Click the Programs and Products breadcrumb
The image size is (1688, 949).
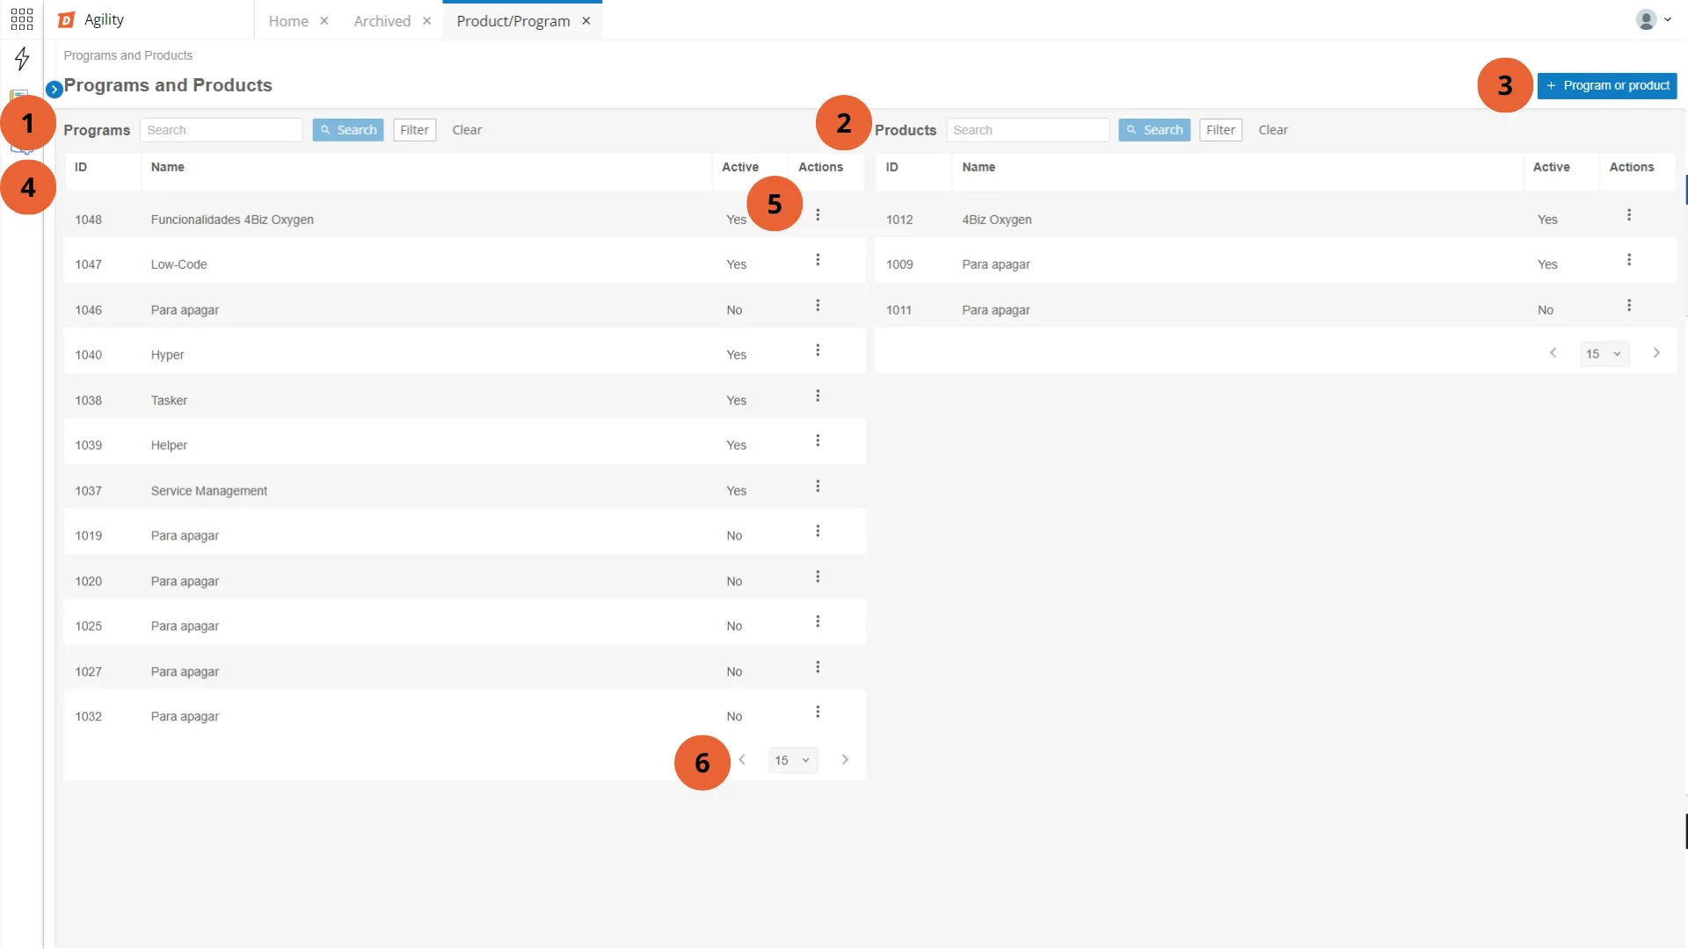pos(128,55)
